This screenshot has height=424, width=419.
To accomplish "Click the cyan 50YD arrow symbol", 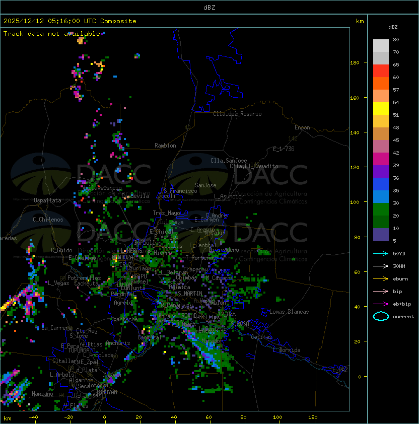I will [381, 253].
